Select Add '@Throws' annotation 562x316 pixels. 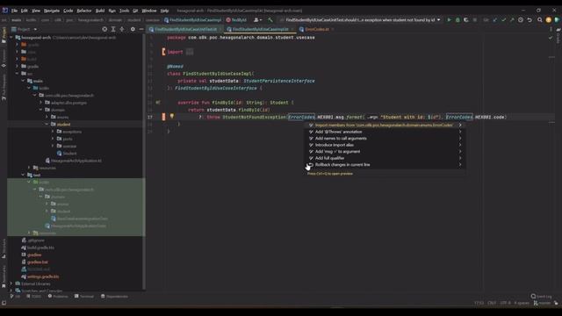[x=385, y=132]
